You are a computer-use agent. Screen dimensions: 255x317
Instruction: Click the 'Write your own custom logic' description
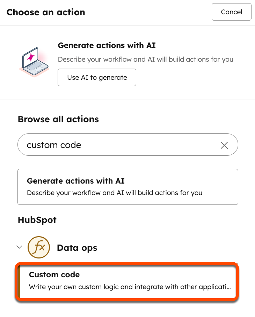[x=130, y=287]
